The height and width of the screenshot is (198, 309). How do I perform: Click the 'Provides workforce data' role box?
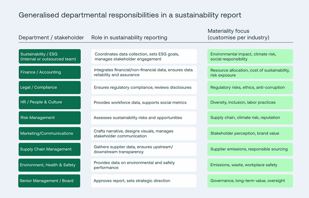(x=144, y=102)
